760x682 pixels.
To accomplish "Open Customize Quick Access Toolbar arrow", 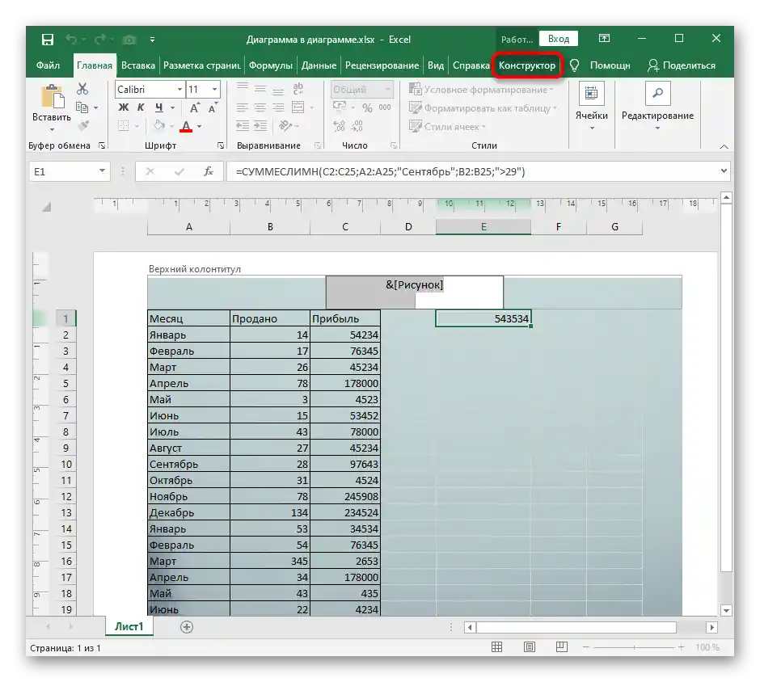I will (152, 40).
